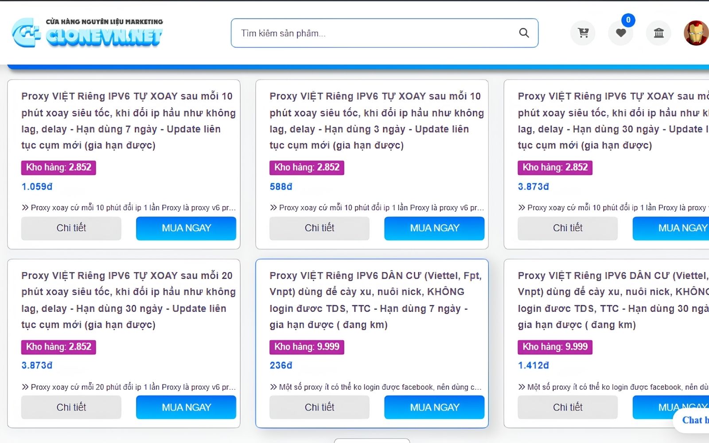Click the search magnifier icon
The width and height of the screenshot is (709, 443).
click(x=524, y=33)
